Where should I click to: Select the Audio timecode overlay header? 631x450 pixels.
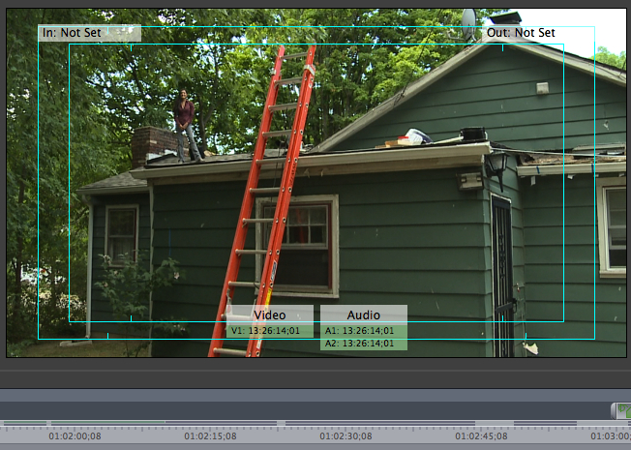click(x=364, y=315)
